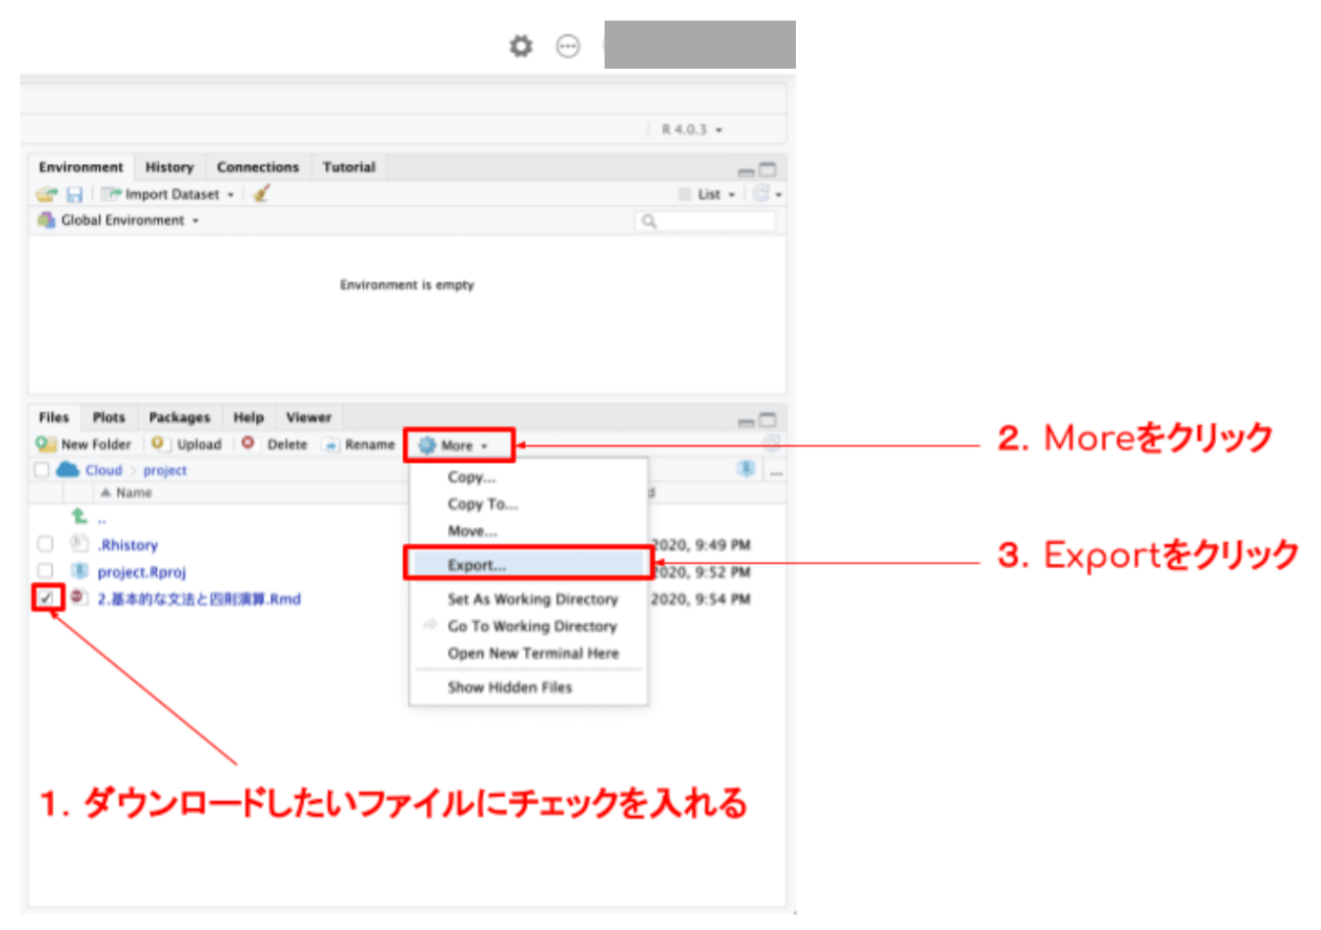Create a New Folder in the Files pane
Viewport: 1321px width, 930px height.
coord(85,443)
